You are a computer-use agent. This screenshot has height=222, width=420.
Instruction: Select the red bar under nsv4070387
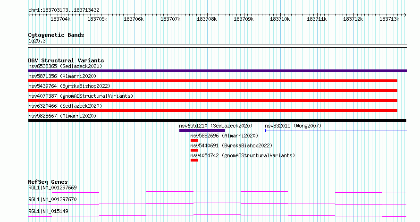tap(213, 101)
